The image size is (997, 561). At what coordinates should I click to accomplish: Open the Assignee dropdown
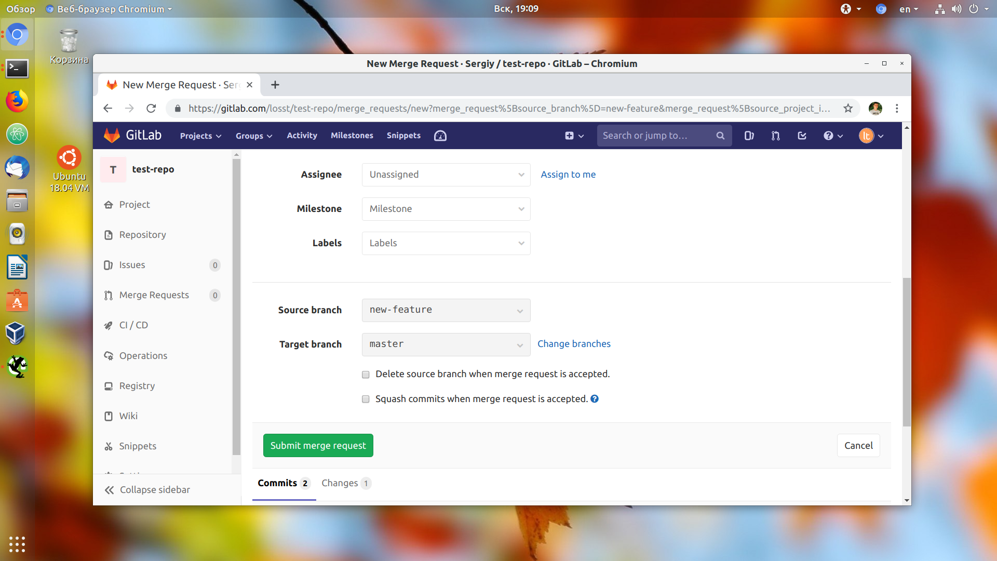click(x=446, y=175)
